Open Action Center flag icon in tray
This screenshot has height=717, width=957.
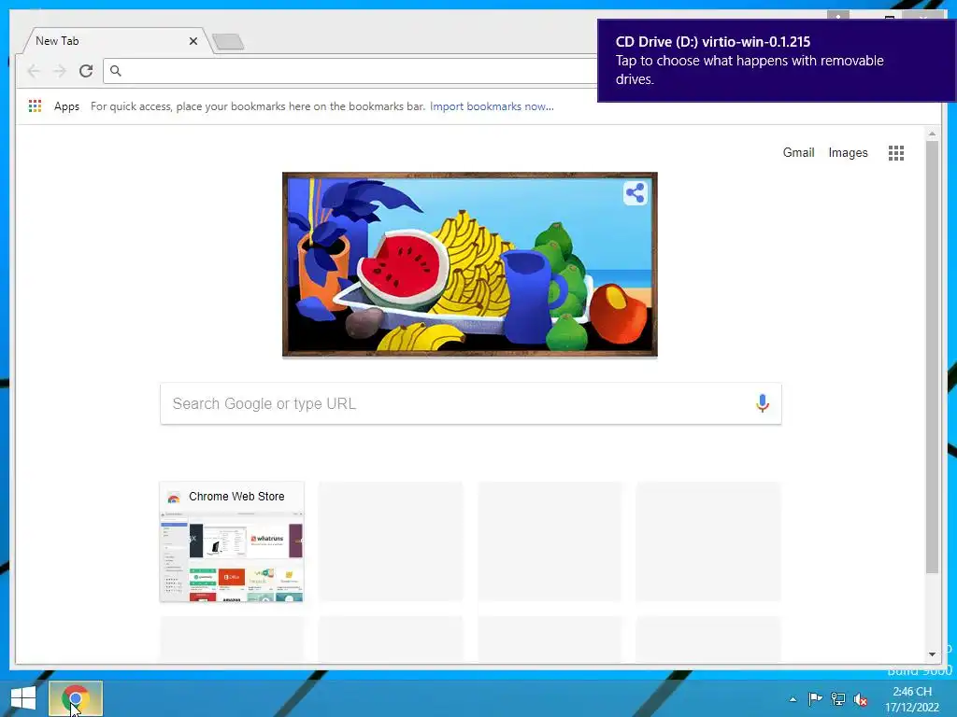click(x=815, y=698)
